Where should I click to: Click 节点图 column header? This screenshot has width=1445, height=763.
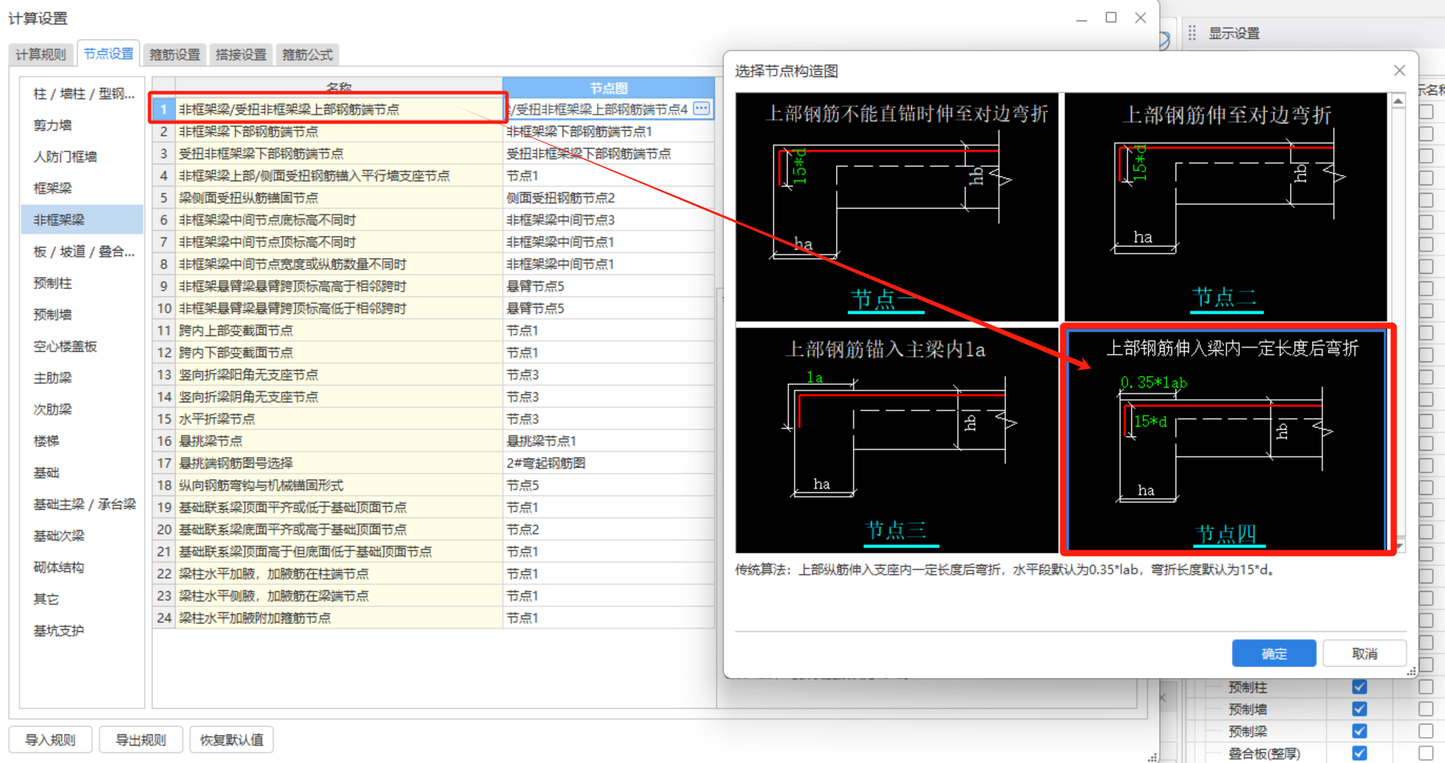pos(608,88)
